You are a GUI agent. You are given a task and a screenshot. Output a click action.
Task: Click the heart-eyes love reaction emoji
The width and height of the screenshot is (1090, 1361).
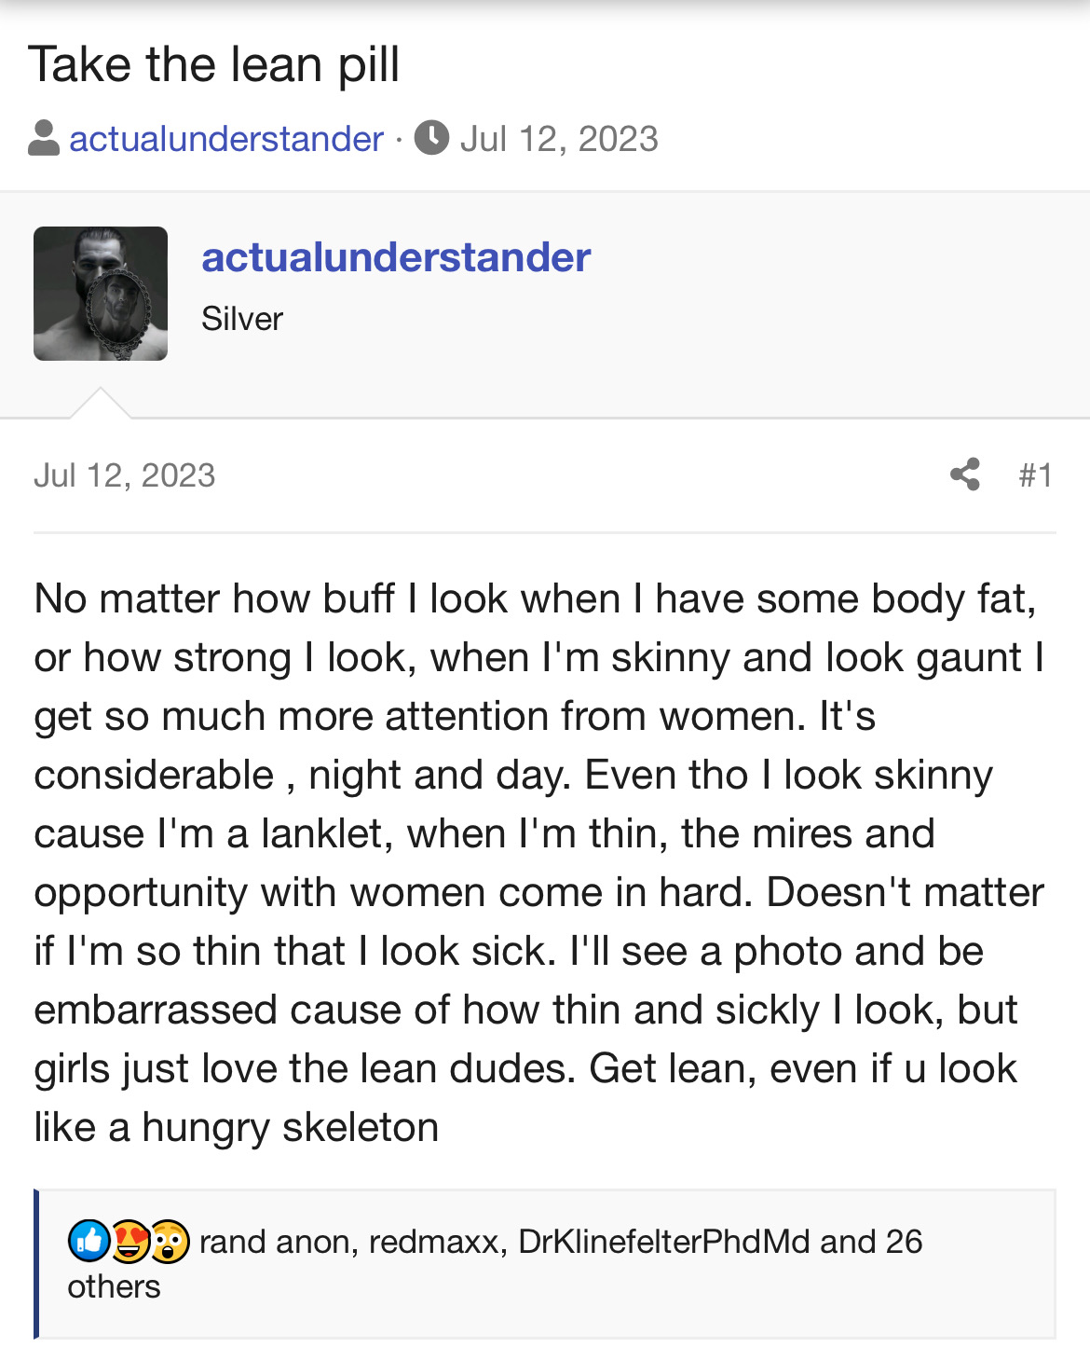[130, 1241]
